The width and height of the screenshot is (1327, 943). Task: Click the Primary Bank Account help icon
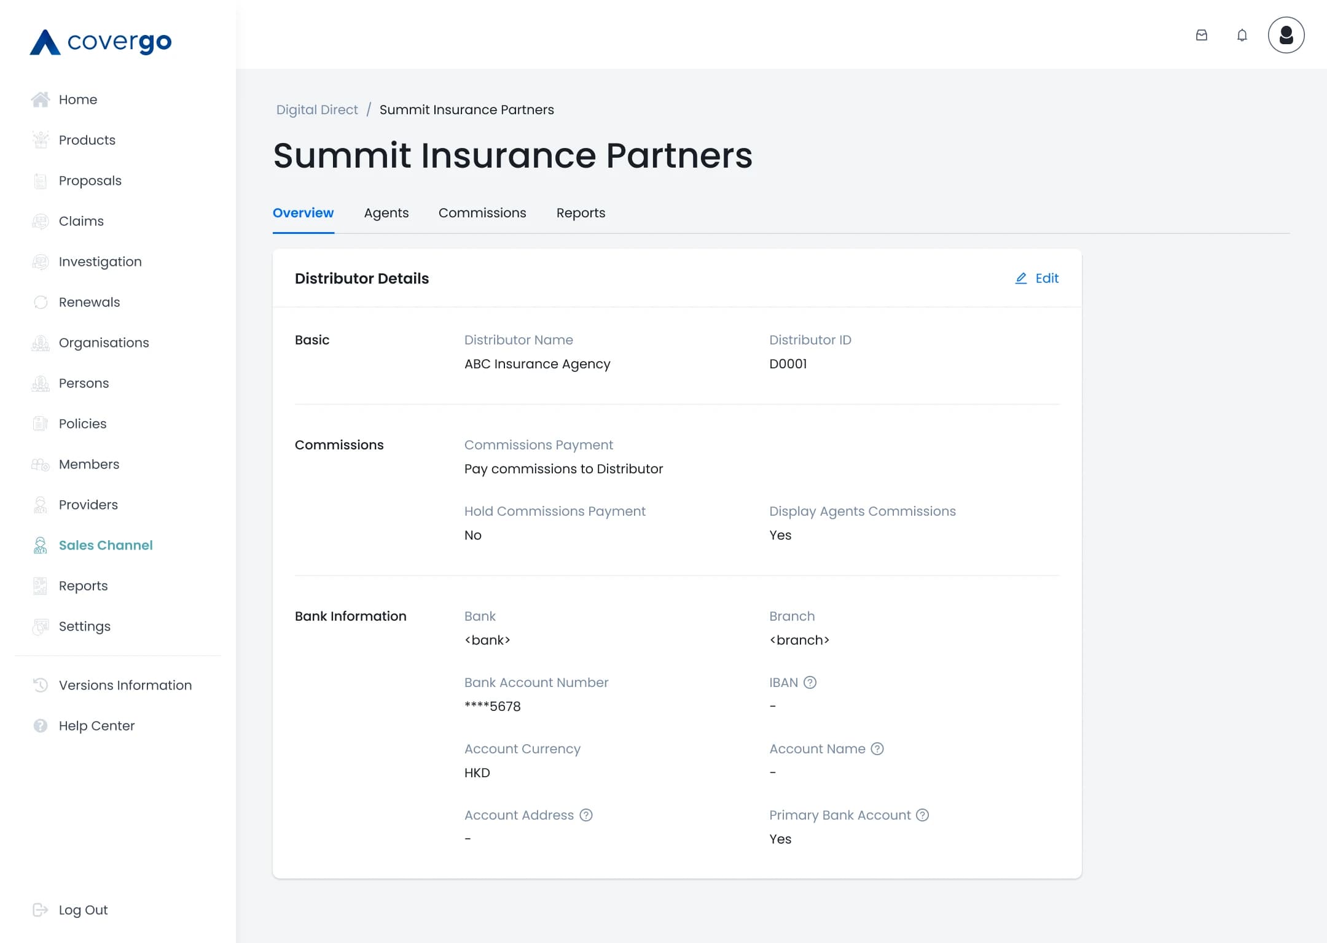(x=922, y=815)
